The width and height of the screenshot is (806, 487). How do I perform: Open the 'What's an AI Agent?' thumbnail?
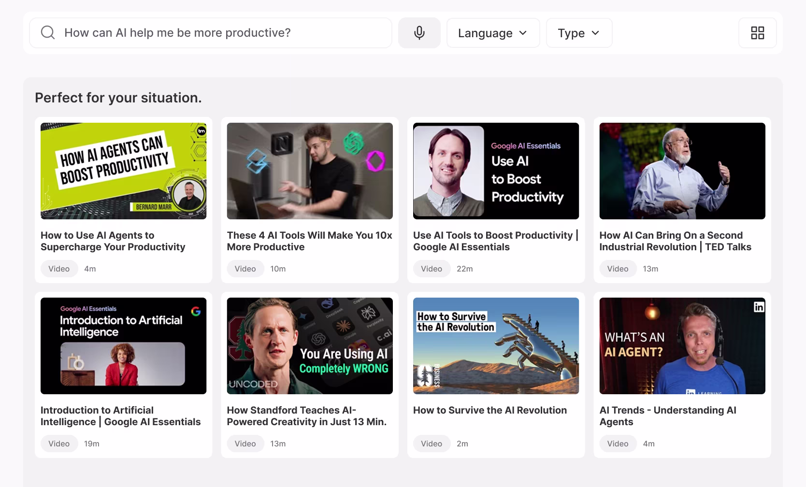[682, 346]
